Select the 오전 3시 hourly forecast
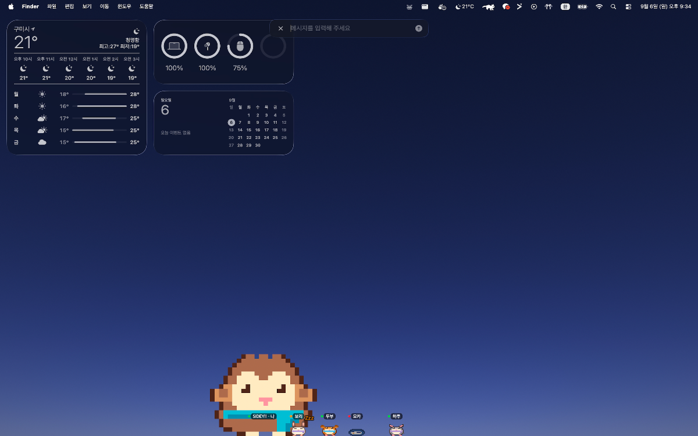 tap(132, 69)
